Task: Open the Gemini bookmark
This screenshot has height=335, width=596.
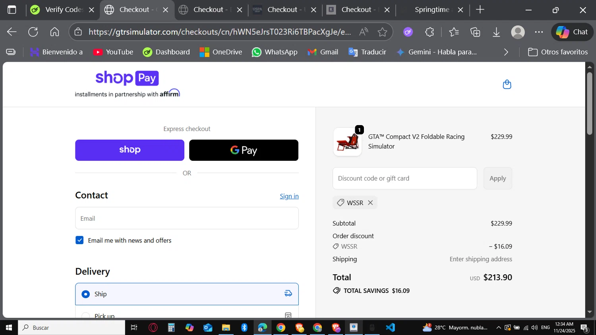Action: click(x=437, y=52)
